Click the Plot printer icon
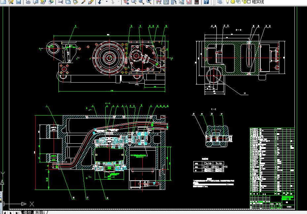 pos(28,2)
